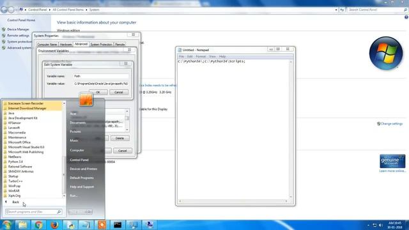Click Notepad vertical scrollbar down arrow
The image size is (409, 230).
point(291,197)
